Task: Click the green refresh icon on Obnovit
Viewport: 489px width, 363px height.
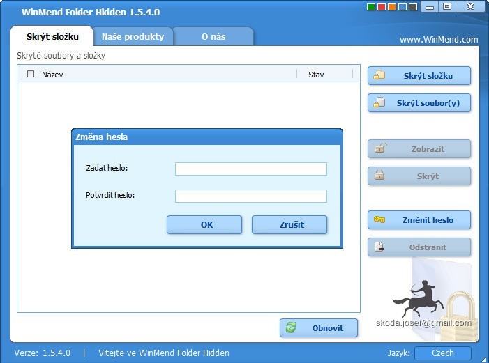Action: tap(291, 327)
